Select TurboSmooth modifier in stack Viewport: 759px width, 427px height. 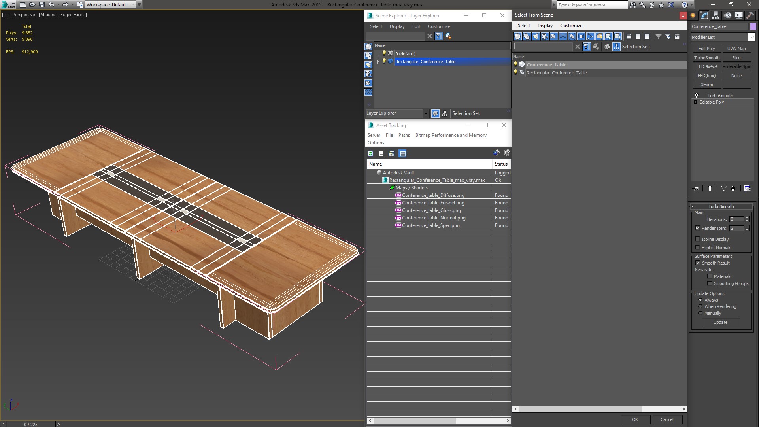click(x=719, y=95)
